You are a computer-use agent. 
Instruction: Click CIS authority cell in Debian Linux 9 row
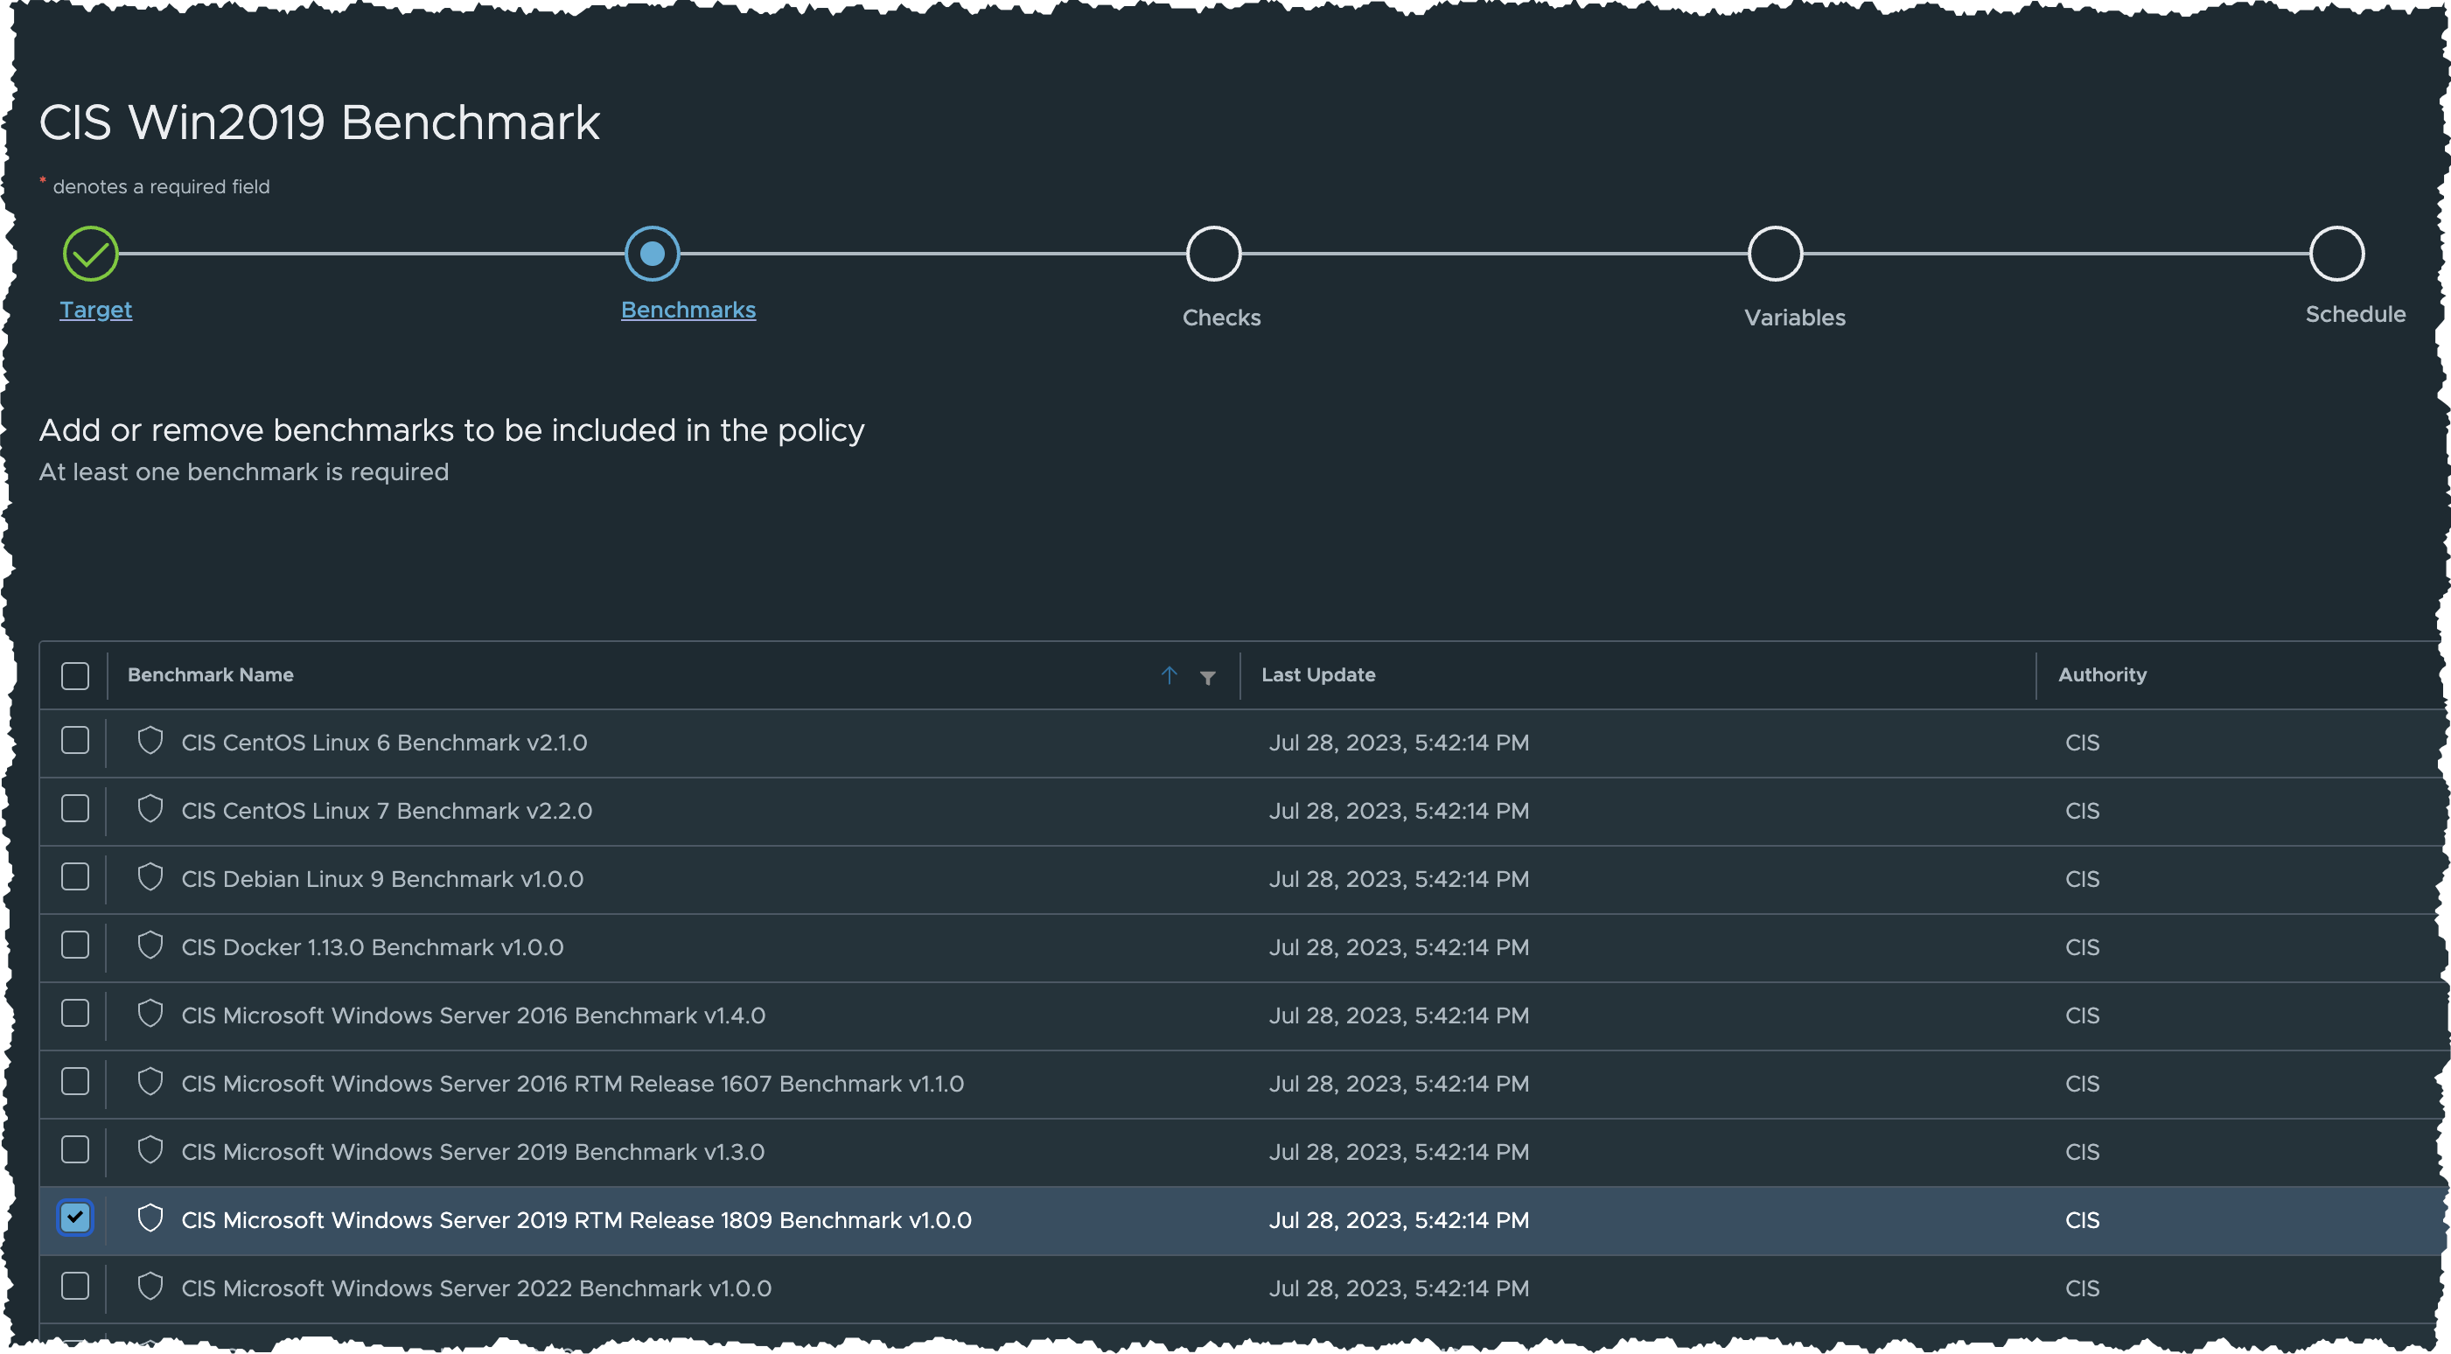point(2082,879)
